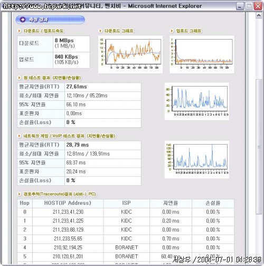264x266 pixels.
Task: Click the bullet arrow beside 다운로드 / 업로드속도
Action: (19, 31)
